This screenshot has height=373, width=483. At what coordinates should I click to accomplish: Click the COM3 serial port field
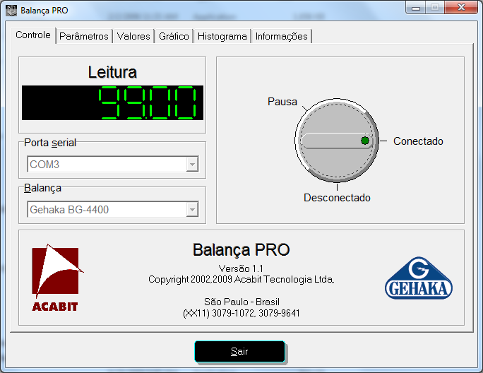[113, 165]
